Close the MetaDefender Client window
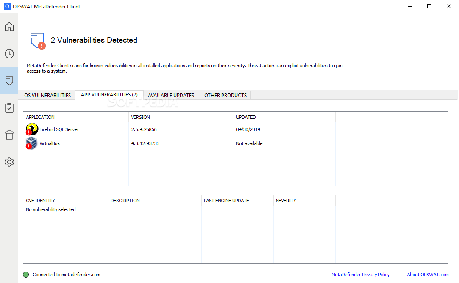Image resolution: width=459 pixels, height=283 pixels. pyautogui.click(x=449, y=6)
